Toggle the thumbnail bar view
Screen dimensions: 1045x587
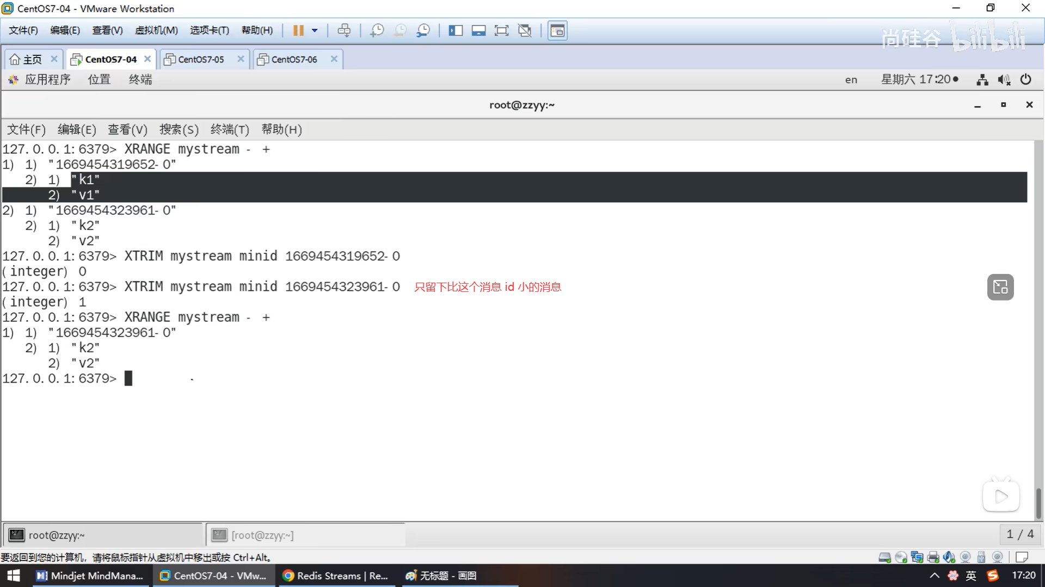tap(478, 30)
